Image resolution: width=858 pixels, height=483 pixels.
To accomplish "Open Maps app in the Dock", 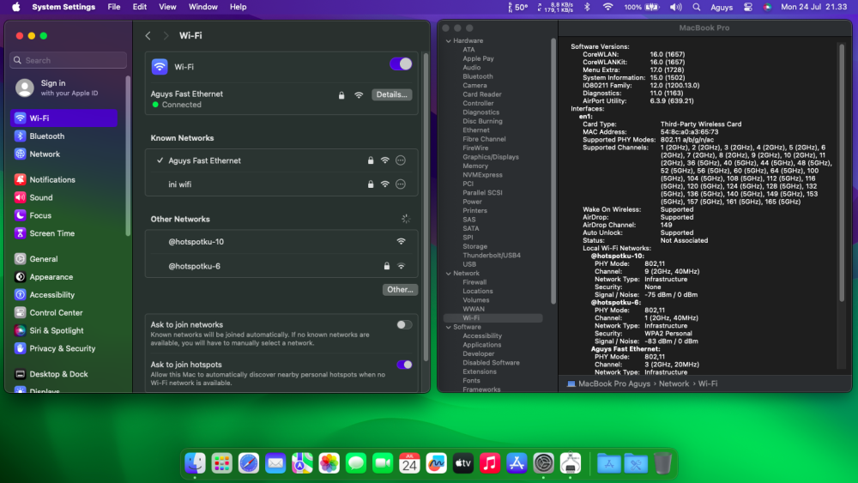I will coord(302,463).
